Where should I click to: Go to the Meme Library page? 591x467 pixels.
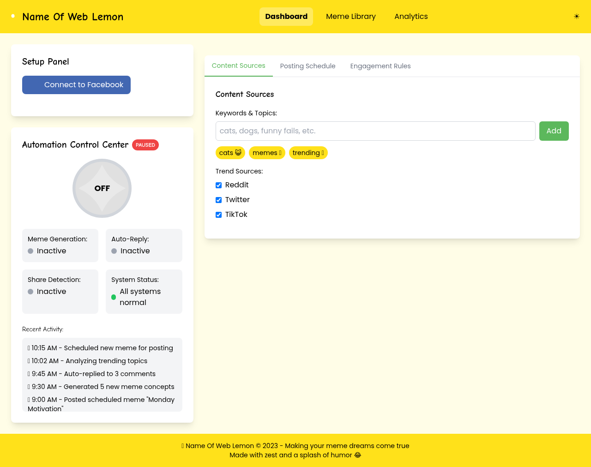351,16
